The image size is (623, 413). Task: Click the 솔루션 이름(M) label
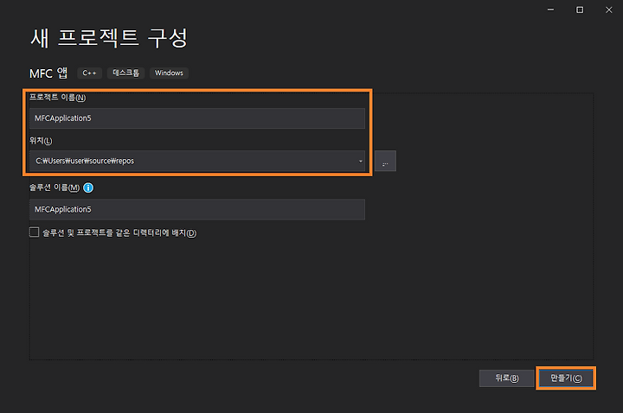[x=55, y=187]
